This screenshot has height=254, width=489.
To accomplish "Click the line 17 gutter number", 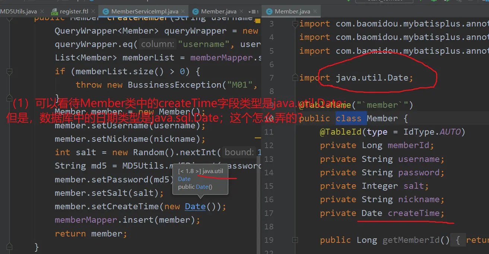I will point(269,213).
